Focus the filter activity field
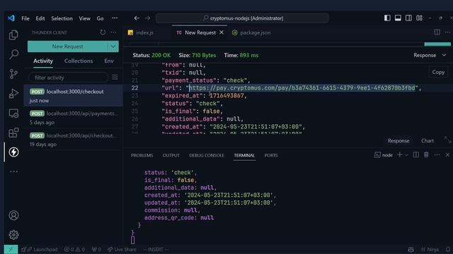453x254 pixels. tap(68, 78)
